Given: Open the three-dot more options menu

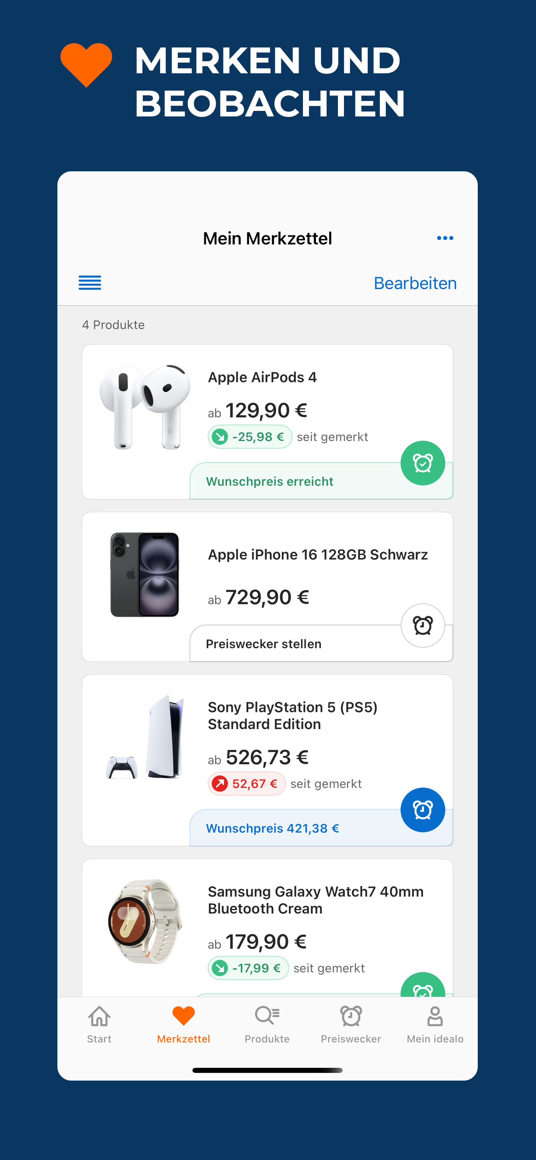Looking at the screenshot, I should (445, 238).
